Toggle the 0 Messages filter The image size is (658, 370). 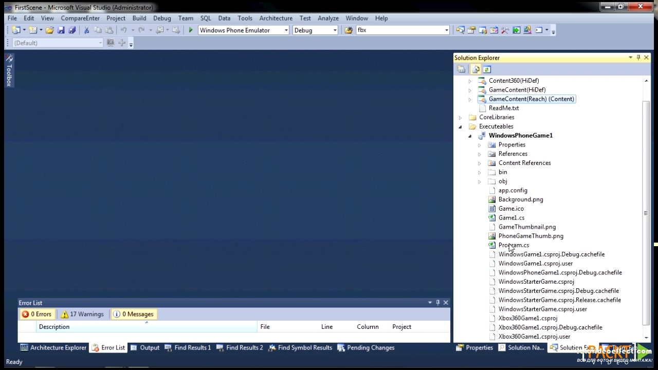coord(134,314)
